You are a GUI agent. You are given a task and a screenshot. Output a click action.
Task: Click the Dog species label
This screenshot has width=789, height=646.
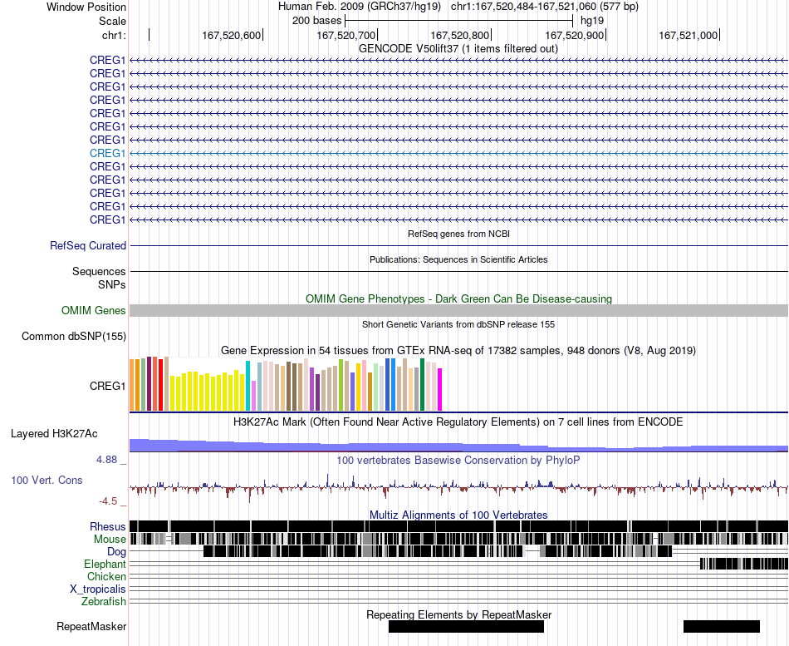[116, 552]
